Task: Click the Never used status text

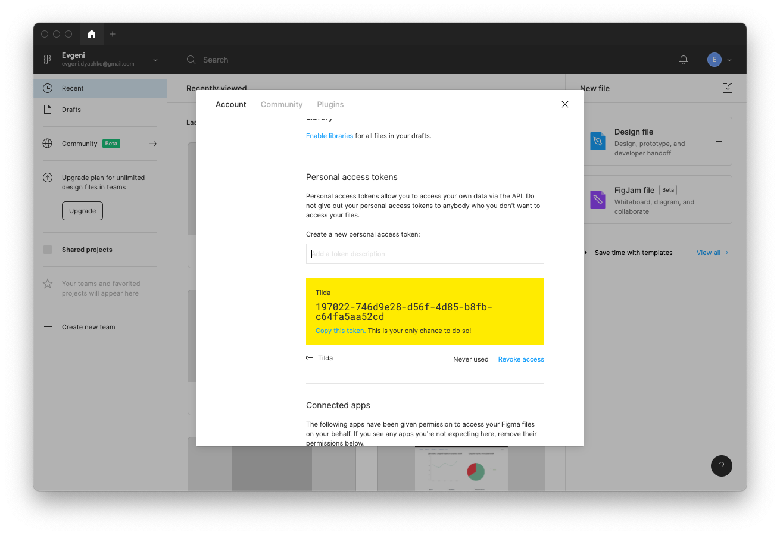Action: pos(471,359)
